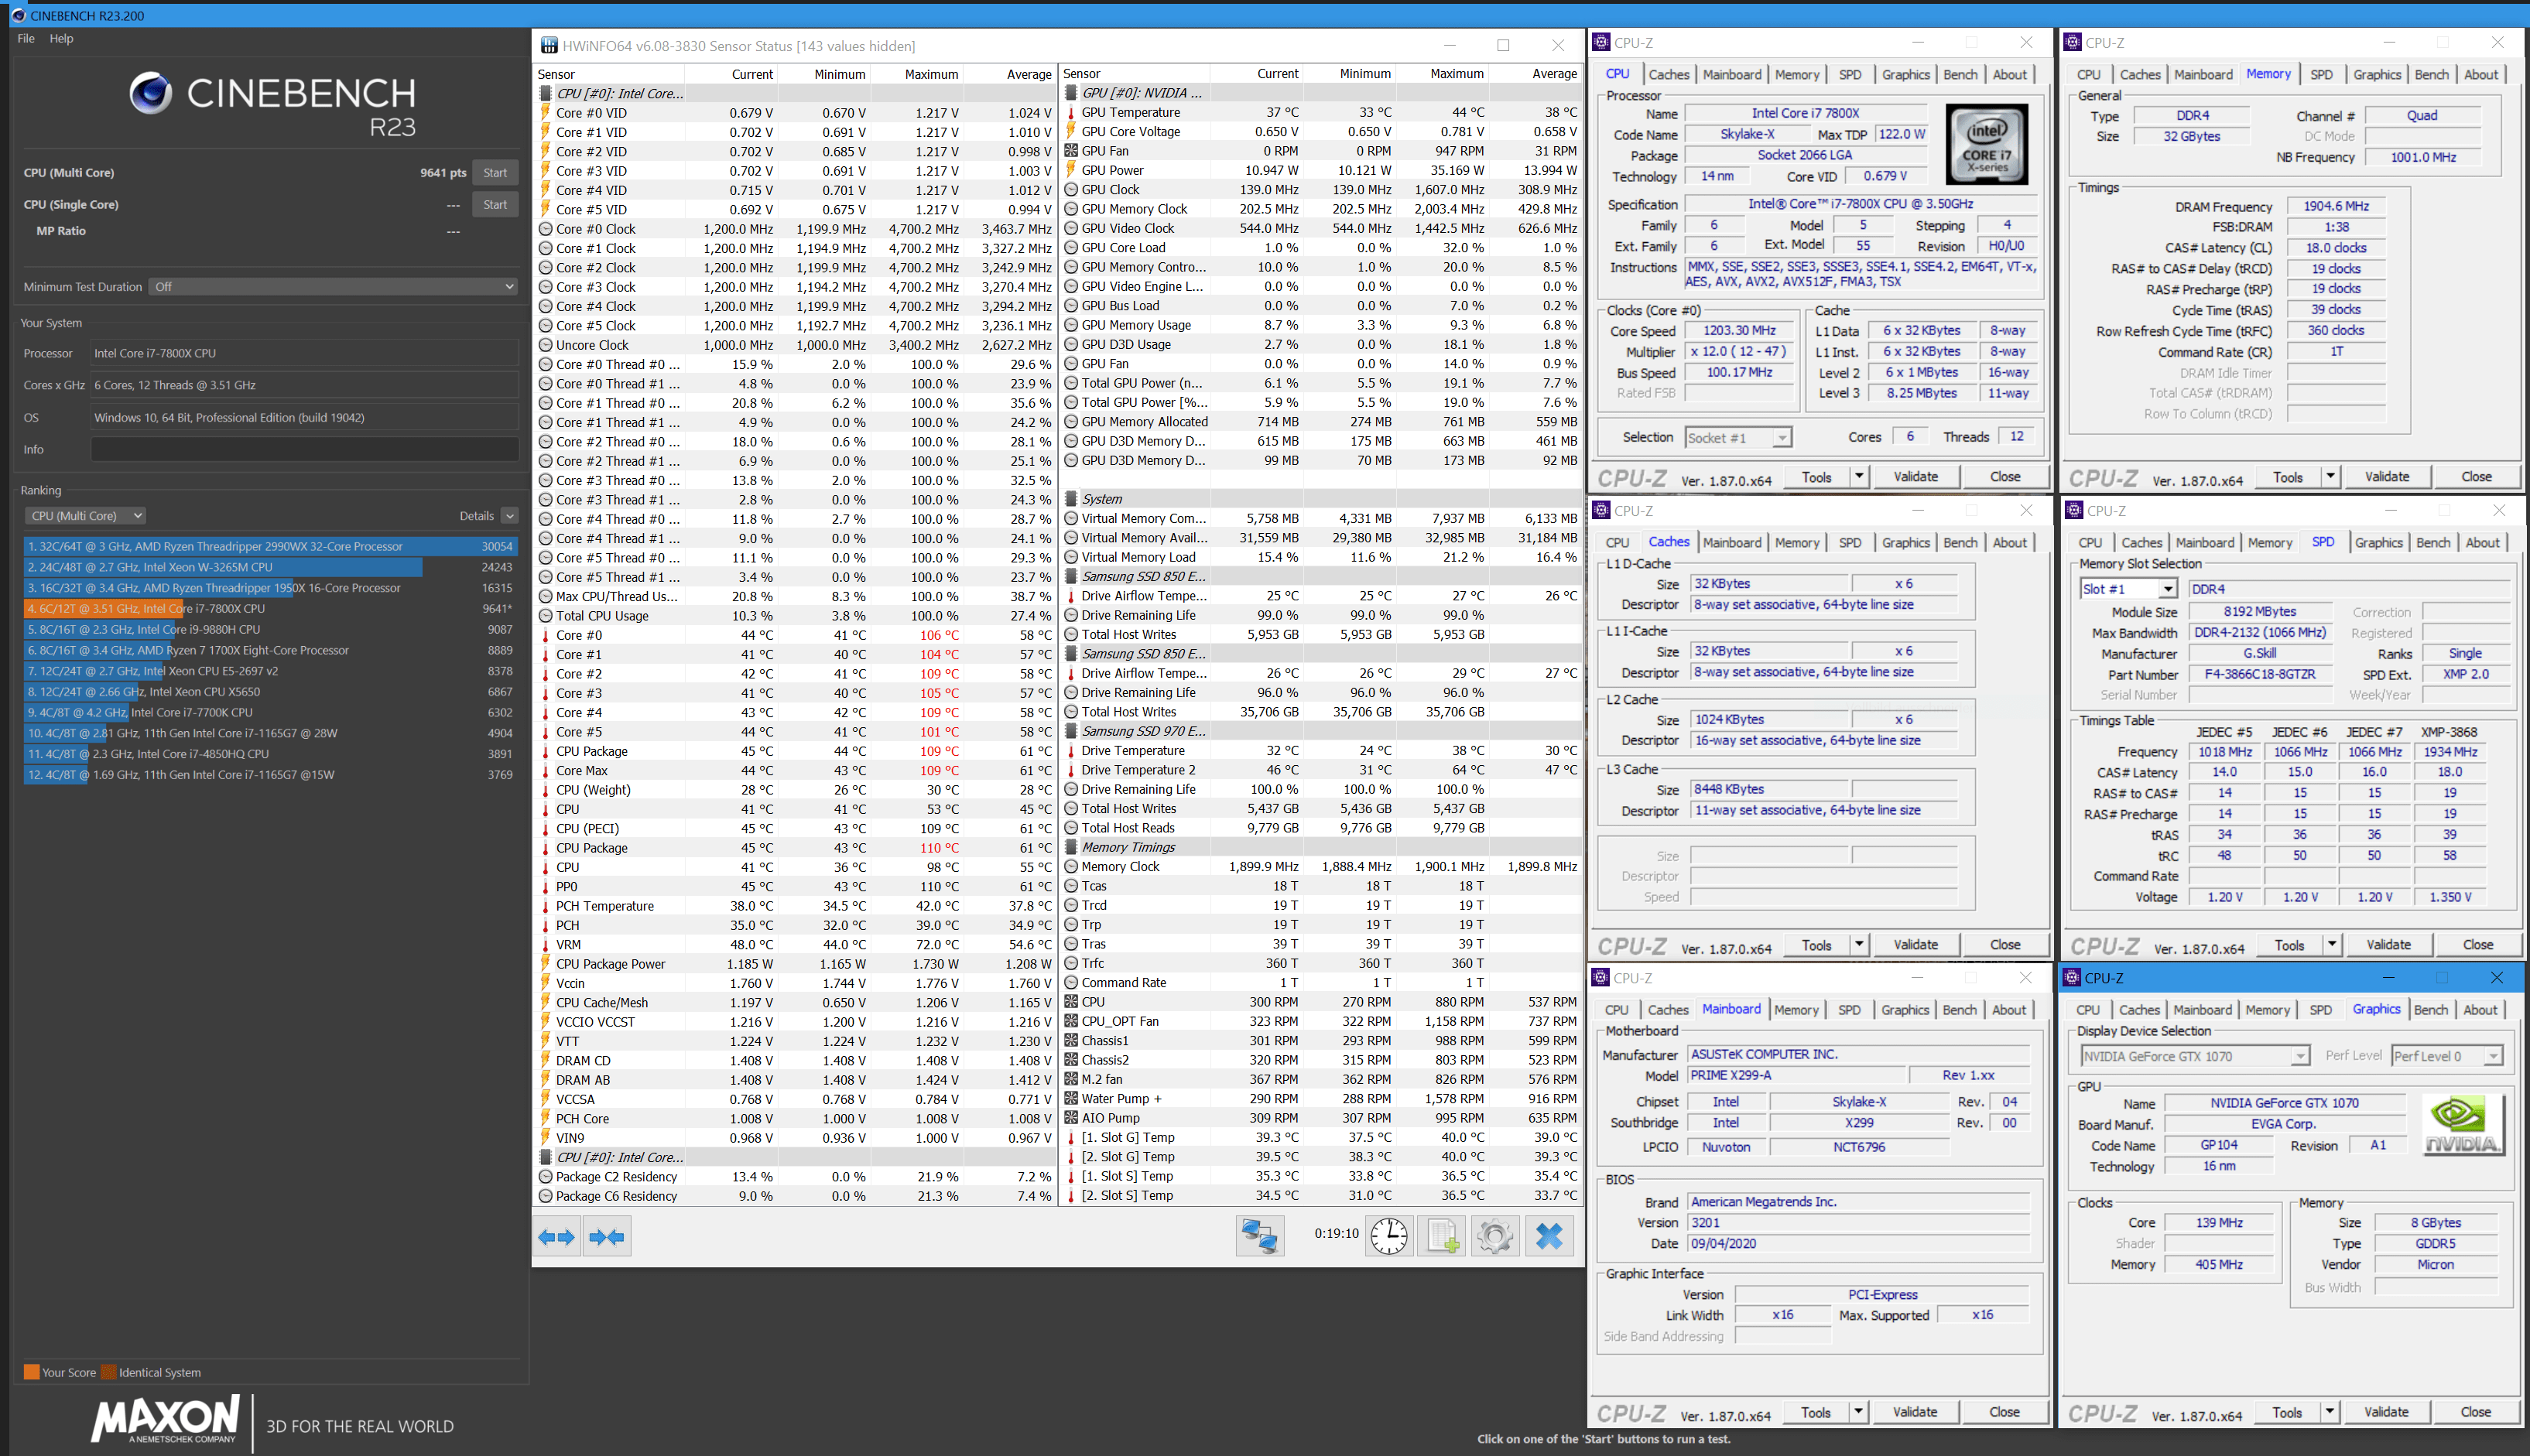The image size is (2530, 1456).
Task: Select About tab in CPU-Z Memory-tab window
Action: point(2480,75)
